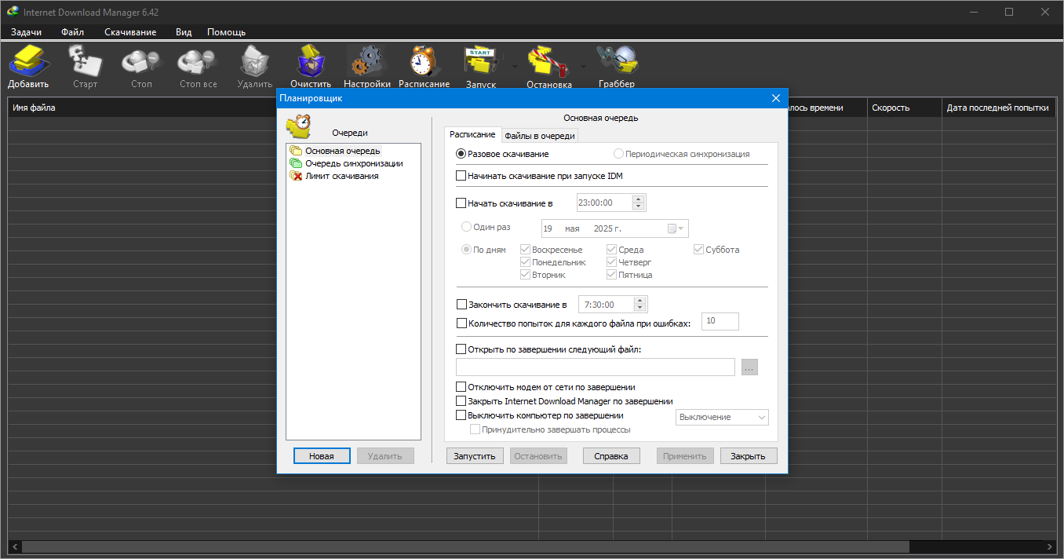1064x559 pixels.
Task: Select Разовое скачивание radio button
Action: [461, 154]
